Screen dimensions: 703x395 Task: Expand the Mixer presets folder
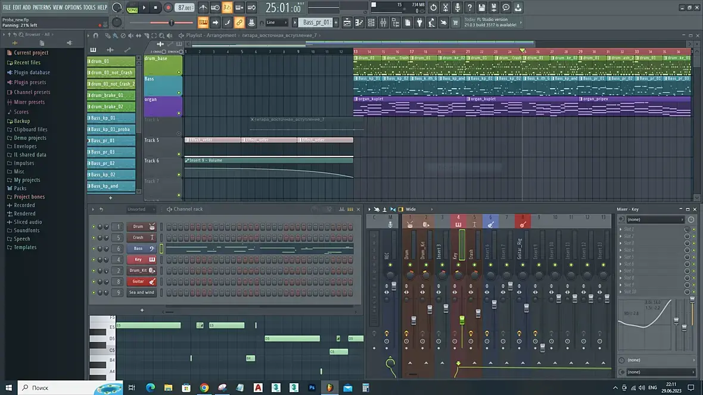click(x=29, y=102)
